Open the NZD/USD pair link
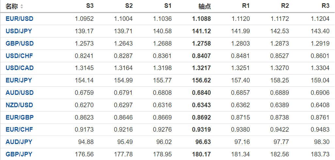Screen dimensions: 335x160 tap(19, 105)
